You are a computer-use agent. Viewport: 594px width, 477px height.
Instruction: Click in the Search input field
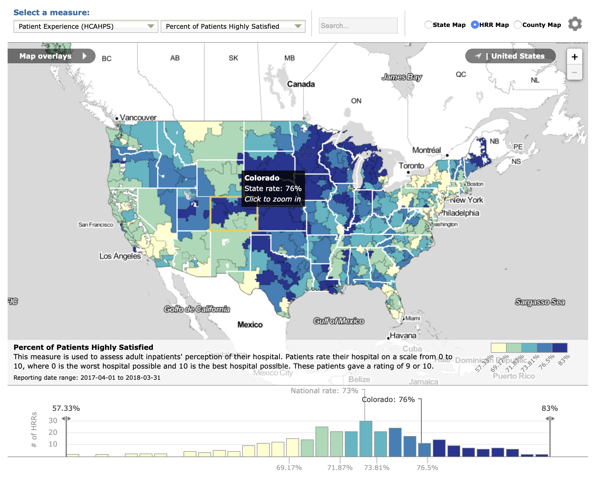tap(358, 26)
